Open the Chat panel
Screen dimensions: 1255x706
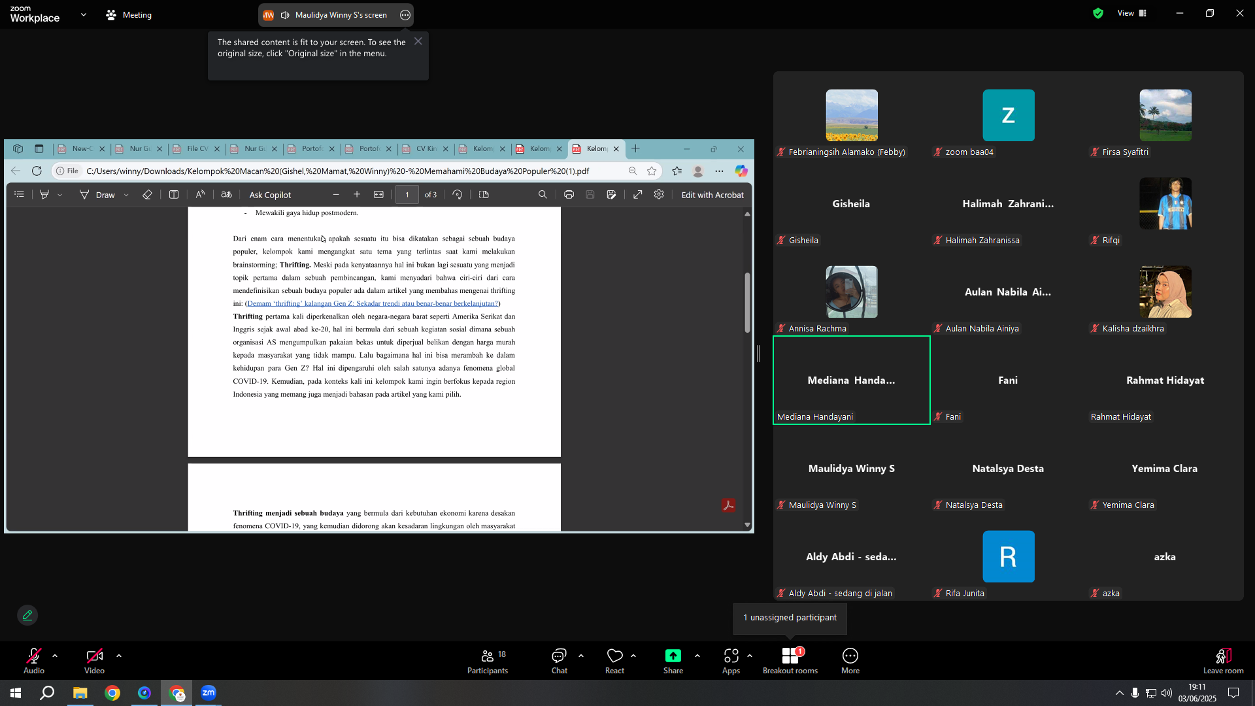[559, 661]
